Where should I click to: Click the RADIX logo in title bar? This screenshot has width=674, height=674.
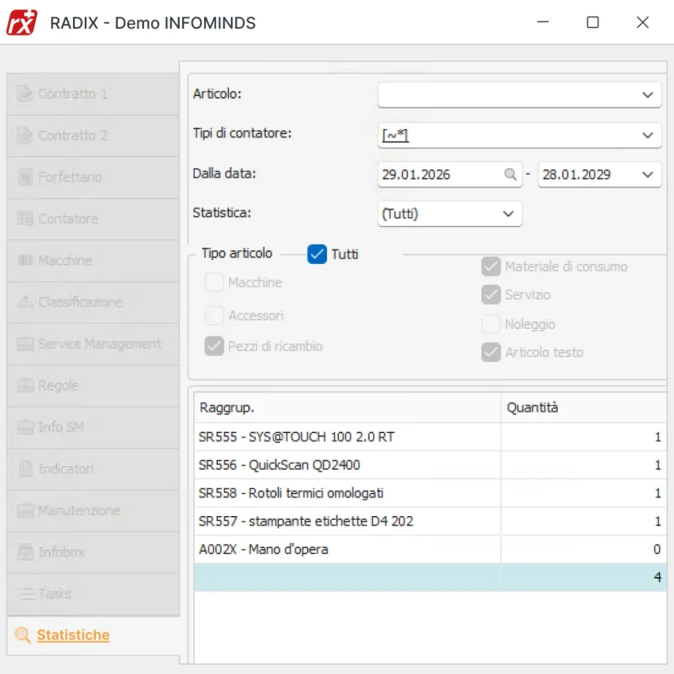click(x=22, y=22)
